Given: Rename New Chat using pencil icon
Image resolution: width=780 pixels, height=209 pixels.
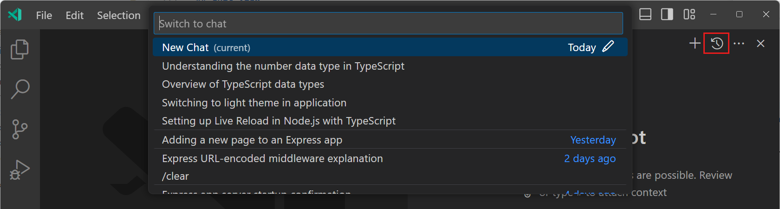Looking at the screenshot, I should tap(608, 47).
